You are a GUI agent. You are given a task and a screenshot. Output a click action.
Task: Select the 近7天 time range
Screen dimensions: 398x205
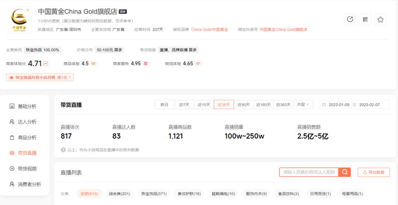tap(184, 105)
